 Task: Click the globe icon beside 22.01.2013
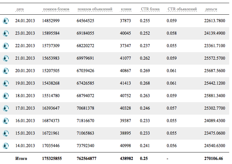tap(6, 46)
